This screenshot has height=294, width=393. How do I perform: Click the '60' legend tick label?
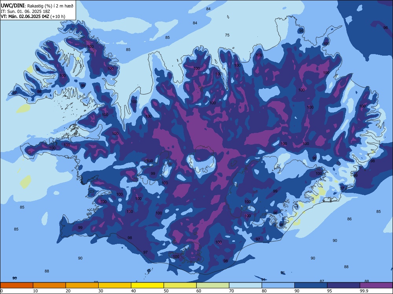click(199, 291)
